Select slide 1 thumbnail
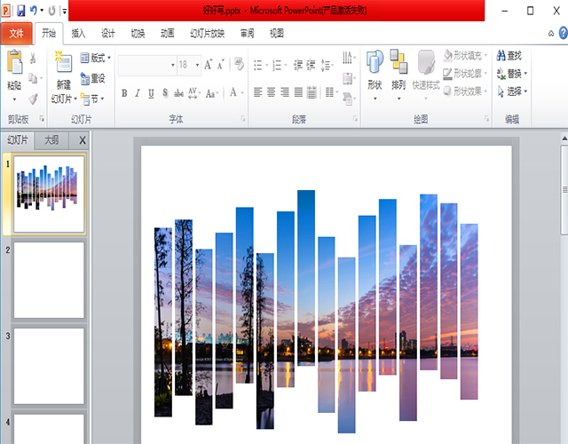Viewport: 568px width, 444px height. tap(49, 194)
